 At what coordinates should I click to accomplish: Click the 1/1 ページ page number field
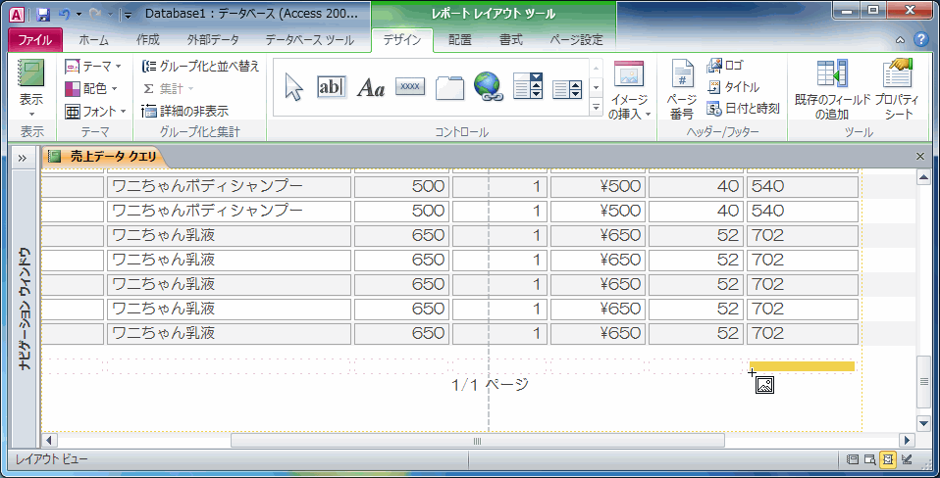[490, 384]
